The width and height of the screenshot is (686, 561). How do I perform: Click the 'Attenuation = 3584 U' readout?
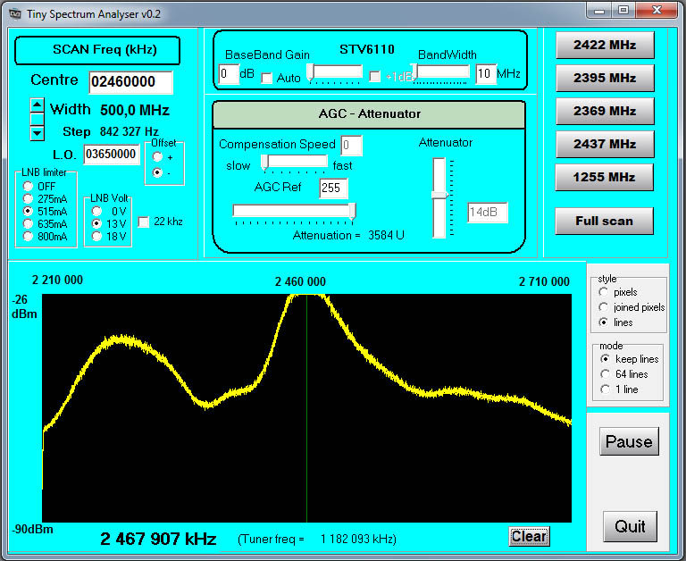[348, 236]
